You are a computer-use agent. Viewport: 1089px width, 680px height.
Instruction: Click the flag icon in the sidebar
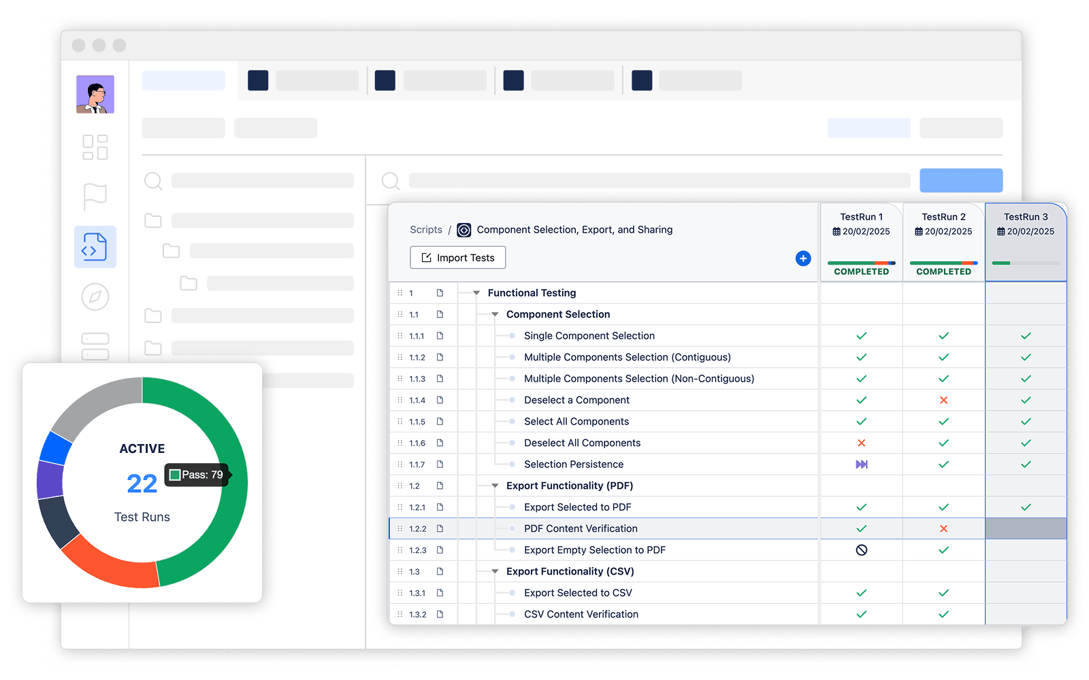click(x=95, y=197)
